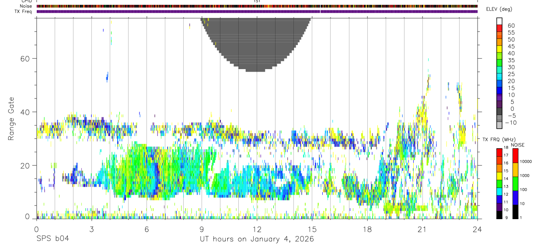The image size is (537, 248).
Task: Click the "17" label on TX FRQ legend
Action: tap(505, 155)
